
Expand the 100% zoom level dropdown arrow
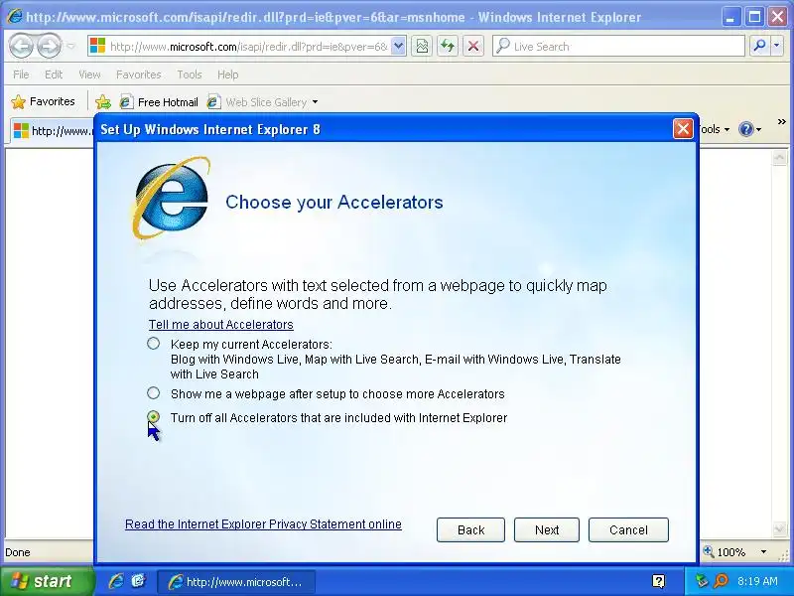(x=763, y=552)
